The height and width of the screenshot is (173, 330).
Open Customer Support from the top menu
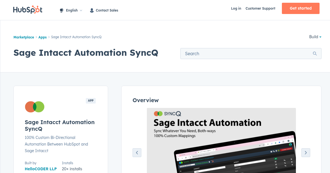(260, 9)
